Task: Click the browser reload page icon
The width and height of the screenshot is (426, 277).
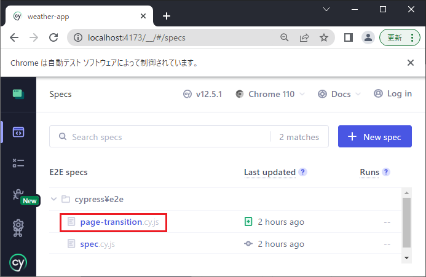Action: pos(53,37)
